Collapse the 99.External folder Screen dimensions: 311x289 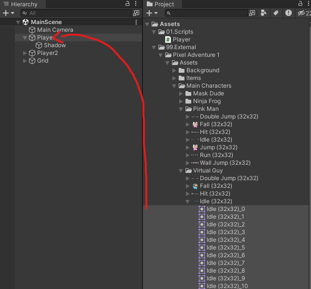pos(154,48)
